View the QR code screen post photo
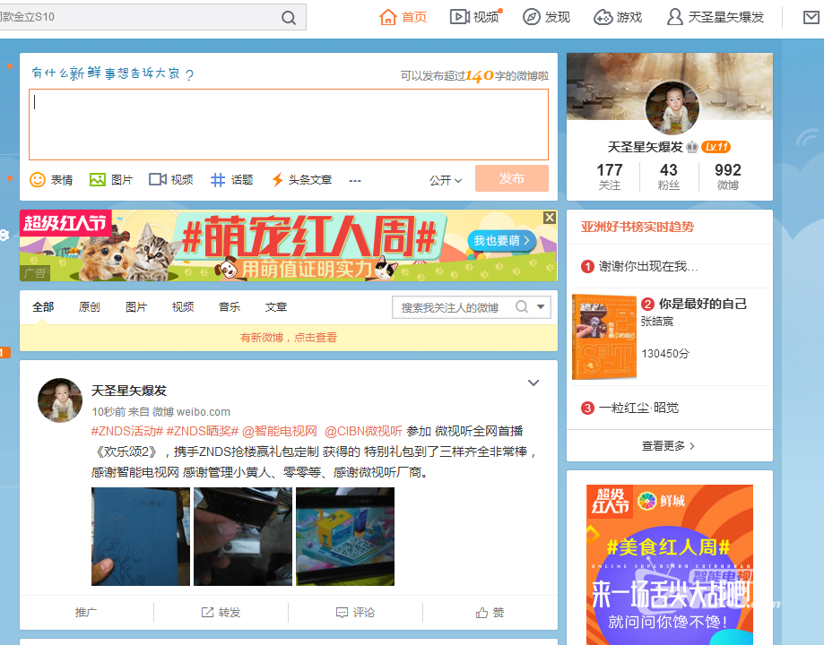This screenshot has width=824, height=645. click(345, 537)
